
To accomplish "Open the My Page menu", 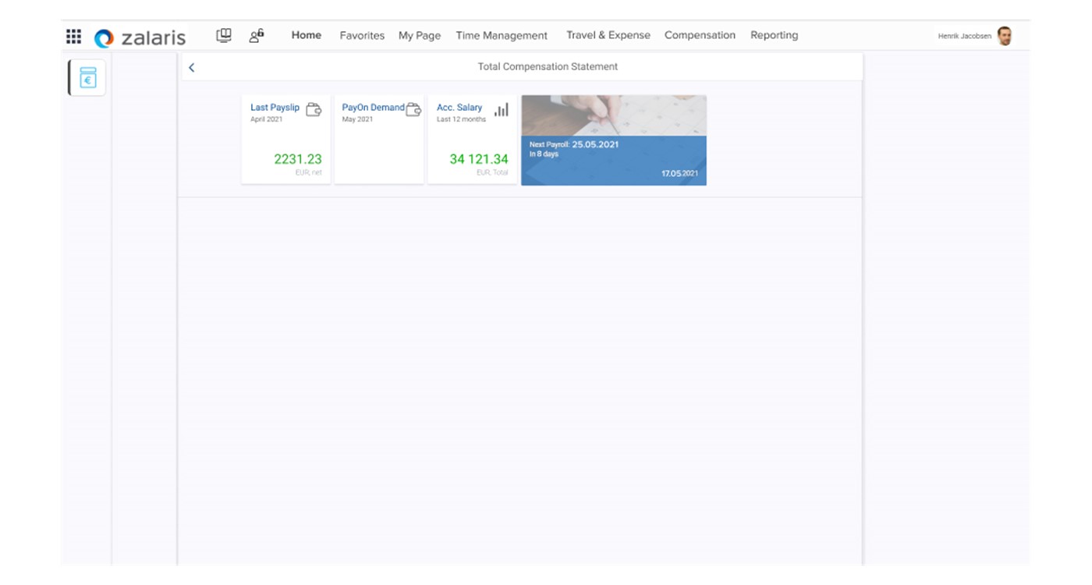I will click(420, 35).
